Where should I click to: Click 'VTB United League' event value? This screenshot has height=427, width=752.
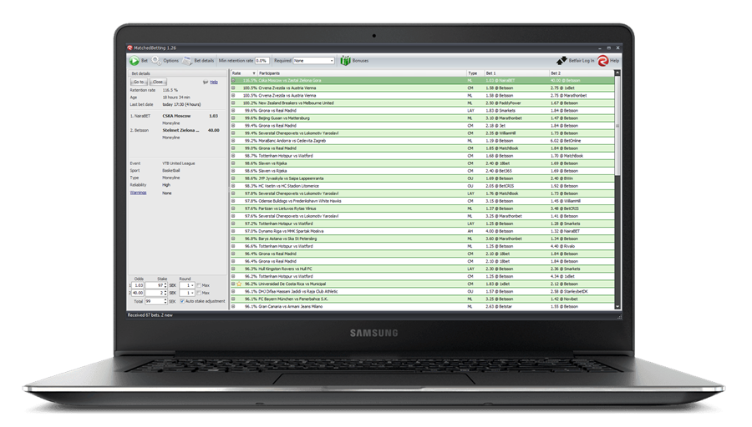tap(179, 163)
